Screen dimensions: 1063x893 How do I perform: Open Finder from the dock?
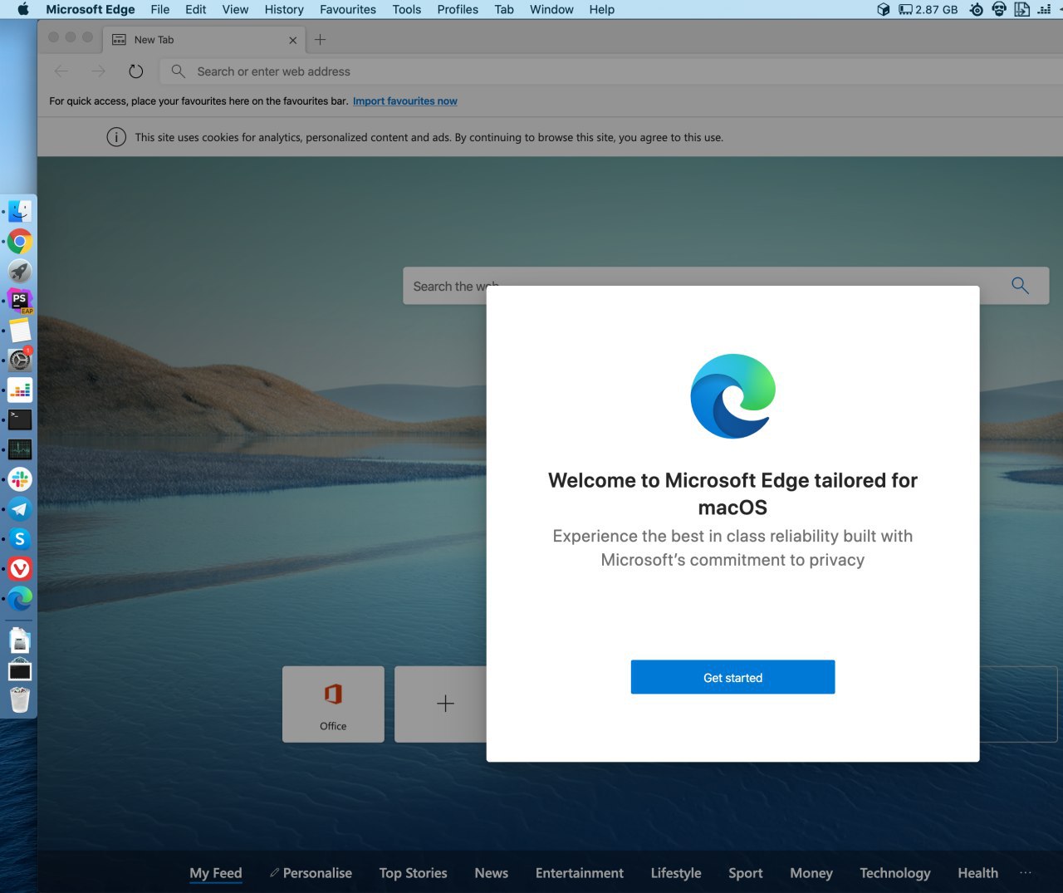tap(20, 211)
